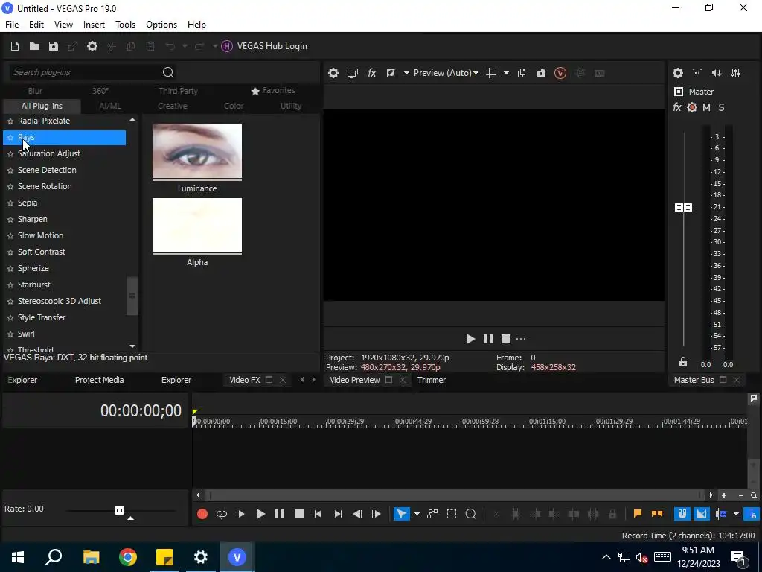Create a new project with the New icon
762x572 pixels.
point(15,46)
